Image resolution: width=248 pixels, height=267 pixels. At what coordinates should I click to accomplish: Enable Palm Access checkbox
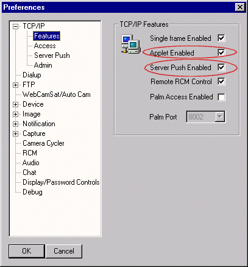point(221,97)
